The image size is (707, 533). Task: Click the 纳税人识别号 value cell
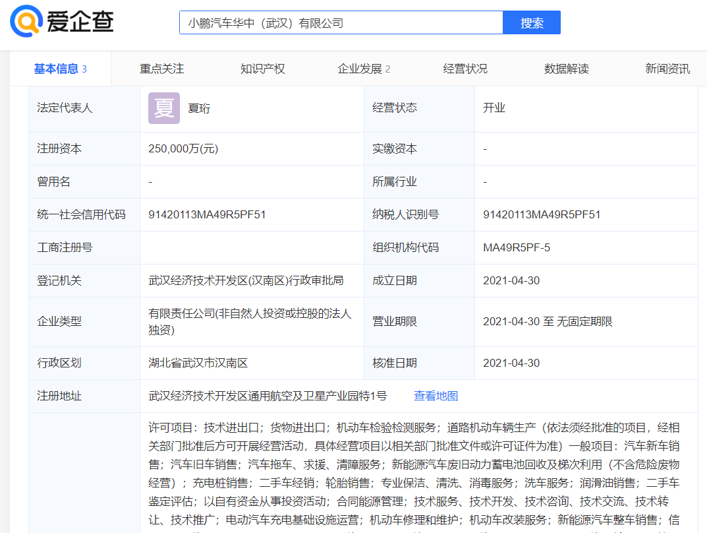tap(586, 214)
